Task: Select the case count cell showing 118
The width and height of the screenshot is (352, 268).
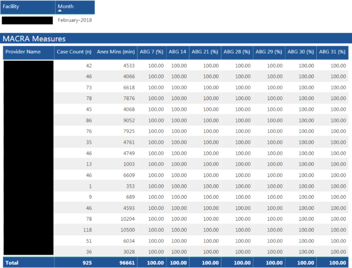Action: click(x=87, y=230)
